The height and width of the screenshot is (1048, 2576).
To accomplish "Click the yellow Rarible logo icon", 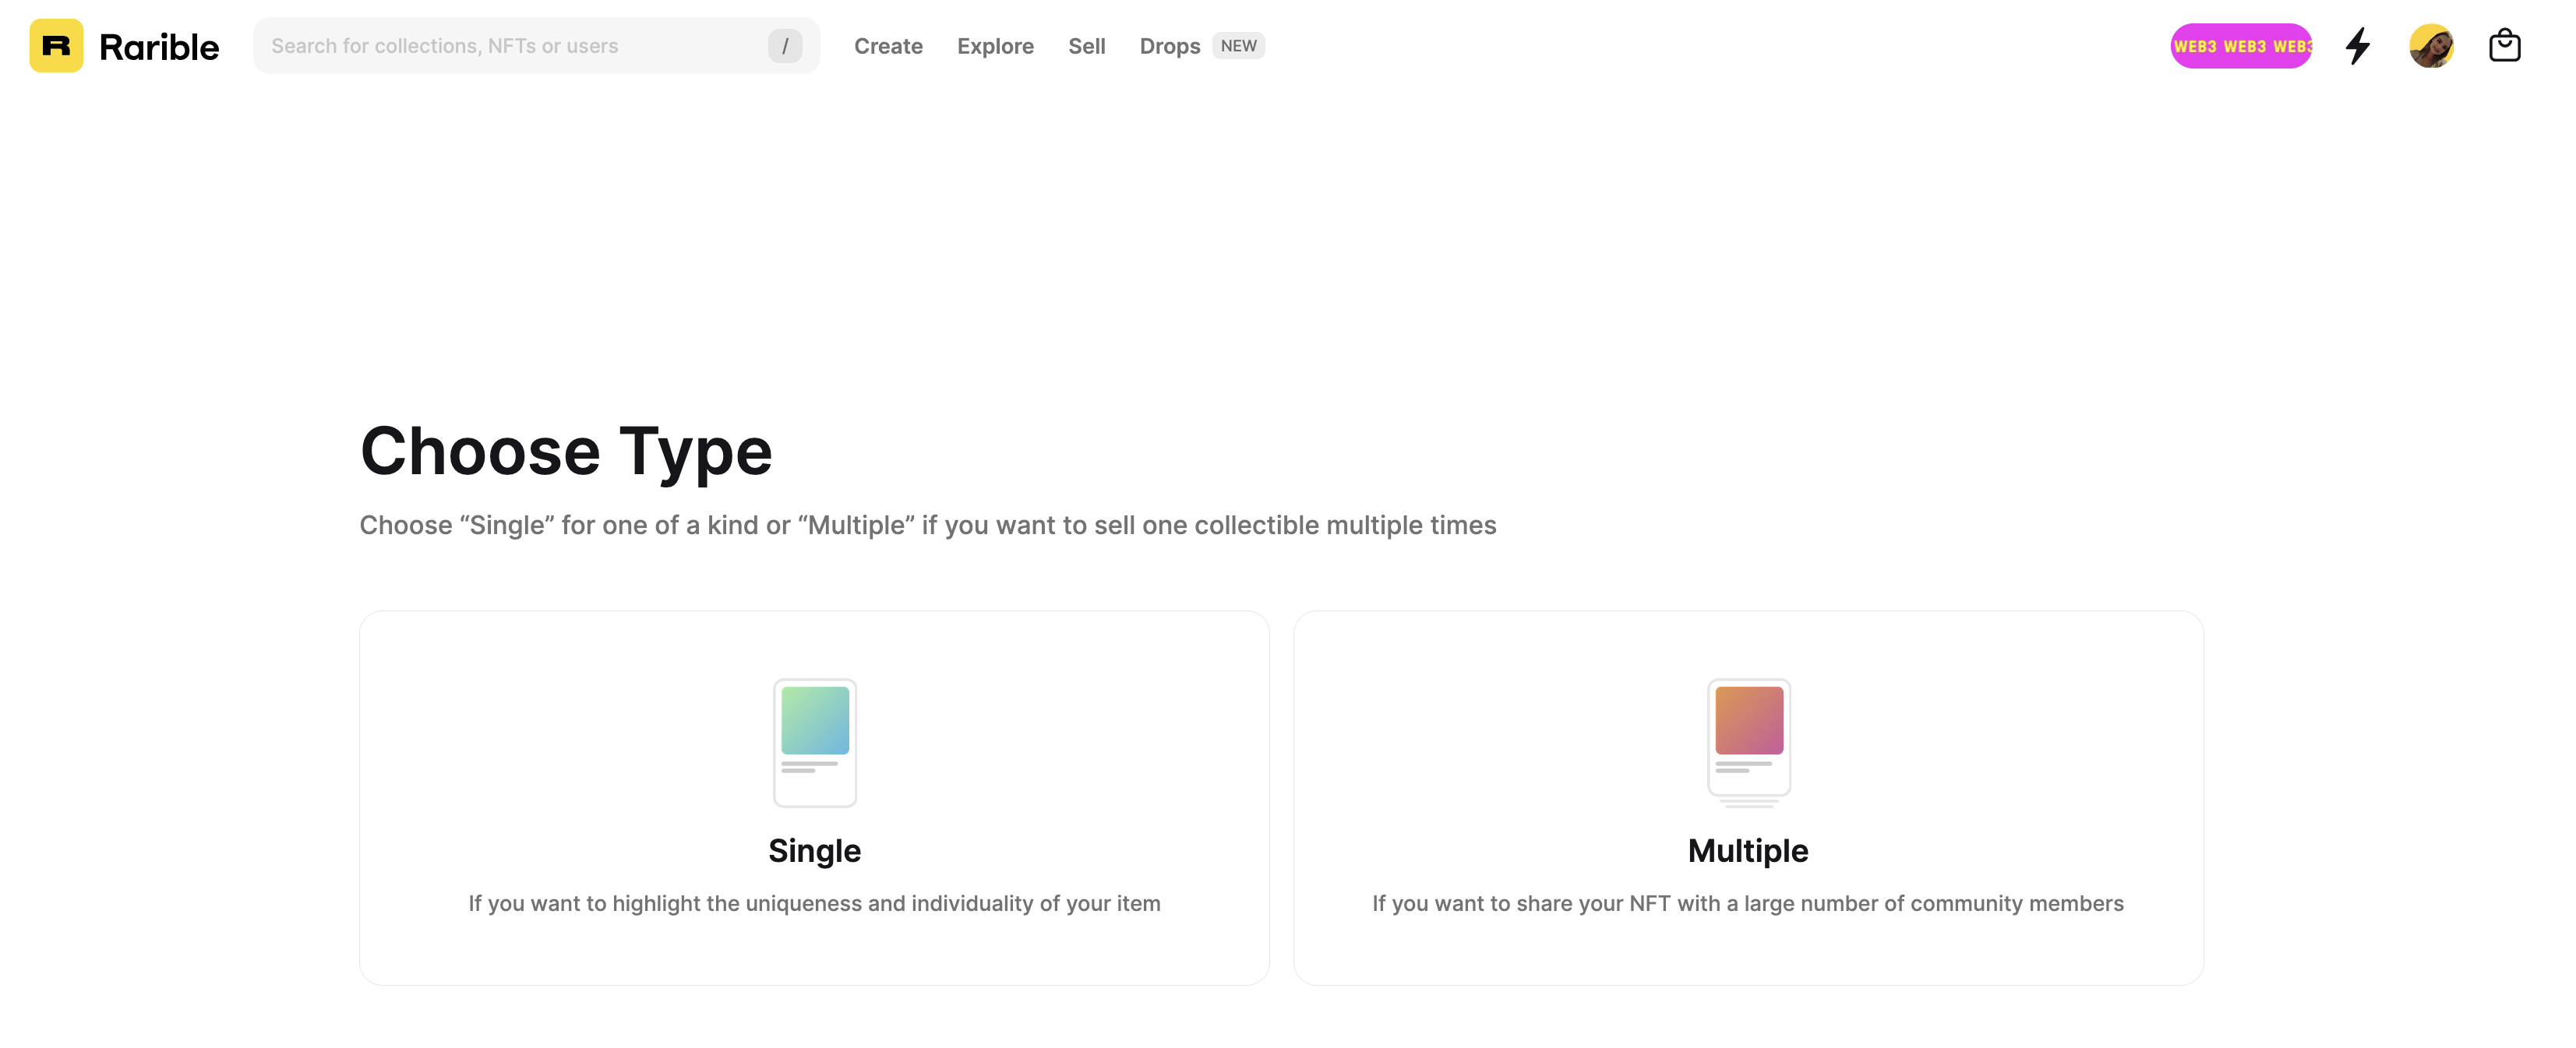I will [x=56, y=46].
